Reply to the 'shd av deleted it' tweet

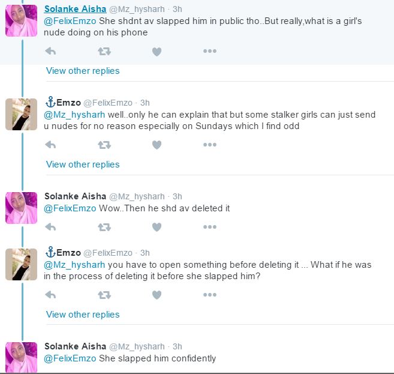(x=51, y=227)
